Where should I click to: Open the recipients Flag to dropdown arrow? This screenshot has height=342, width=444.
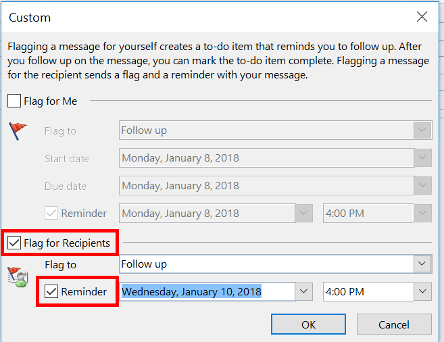[x=422, y=264]
